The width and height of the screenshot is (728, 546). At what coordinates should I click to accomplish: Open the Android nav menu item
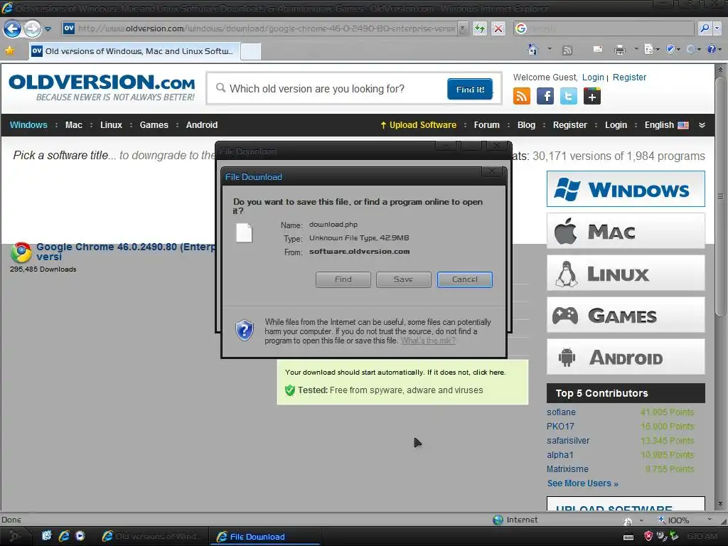(x=201, y=125)
